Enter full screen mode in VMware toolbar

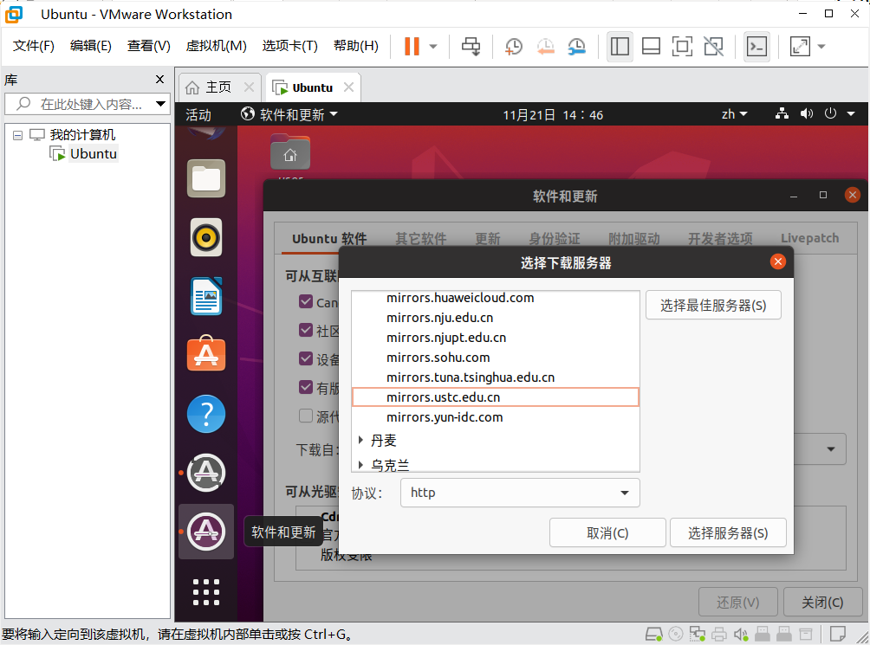(799, 46)
